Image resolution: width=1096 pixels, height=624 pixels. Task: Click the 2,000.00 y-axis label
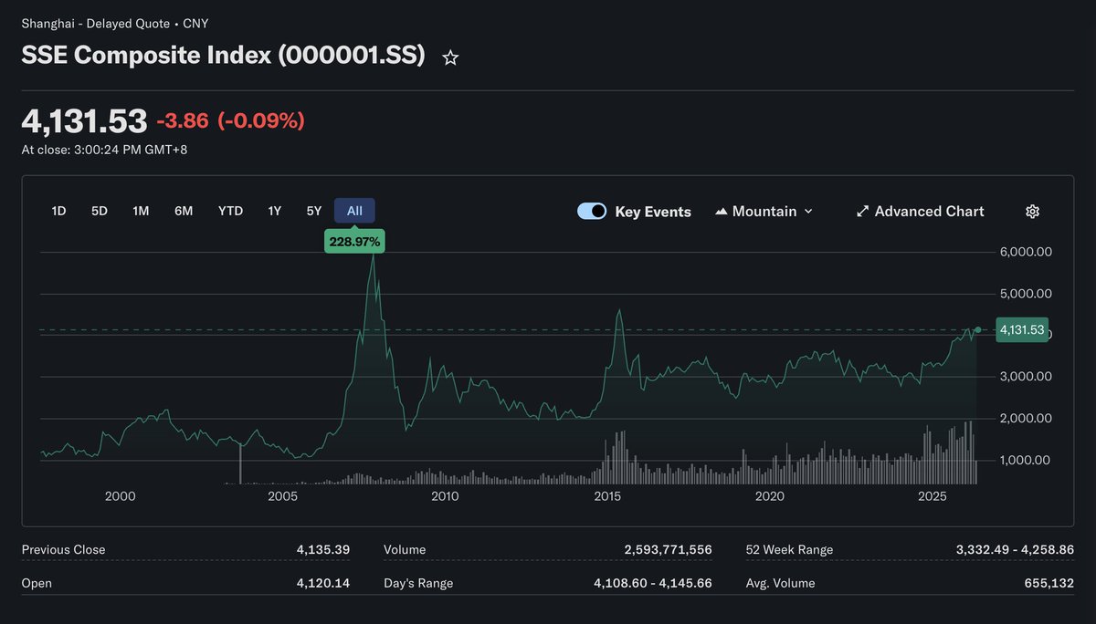[x=1026, y=419]
